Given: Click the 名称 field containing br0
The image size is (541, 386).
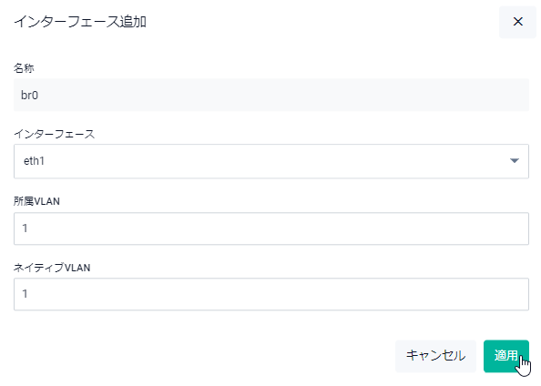Looking at the screenshot, I should [271, 95].
